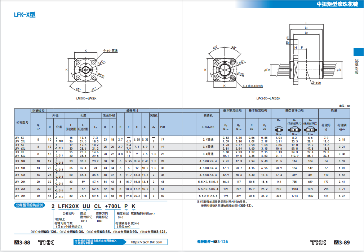Click the 5.37 shaft mass value
The image size is (364, 252).
tap(342, 196)
